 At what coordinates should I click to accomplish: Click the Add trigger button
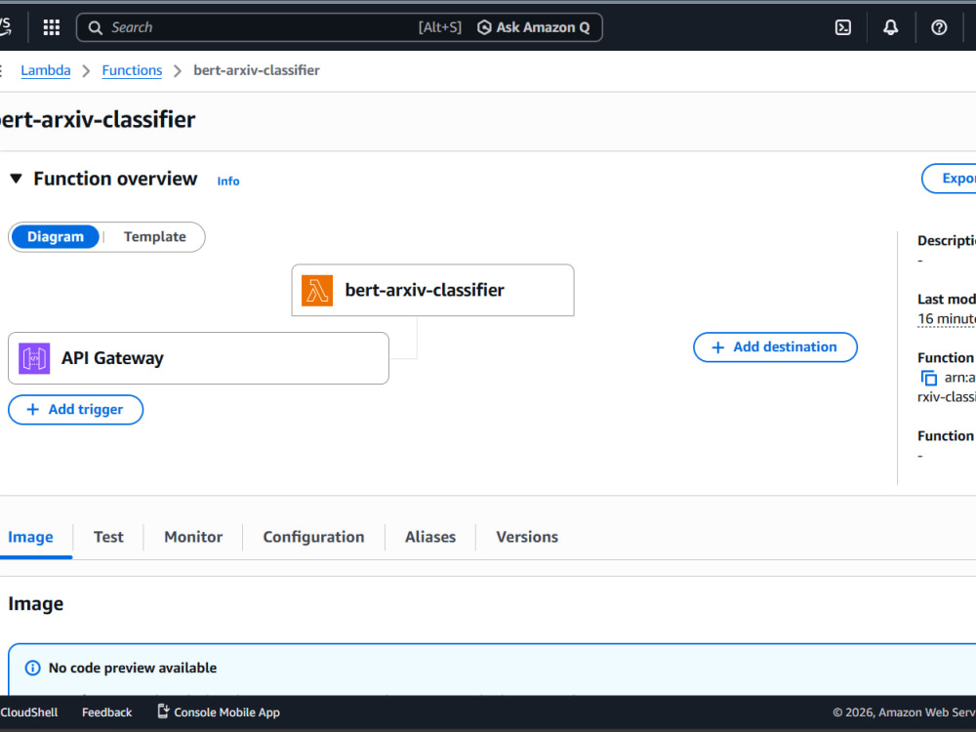click(x=75, y=410)
